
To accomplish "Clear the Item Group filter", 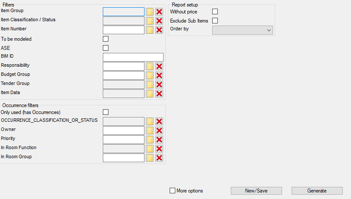I will [x=159, y=12].
